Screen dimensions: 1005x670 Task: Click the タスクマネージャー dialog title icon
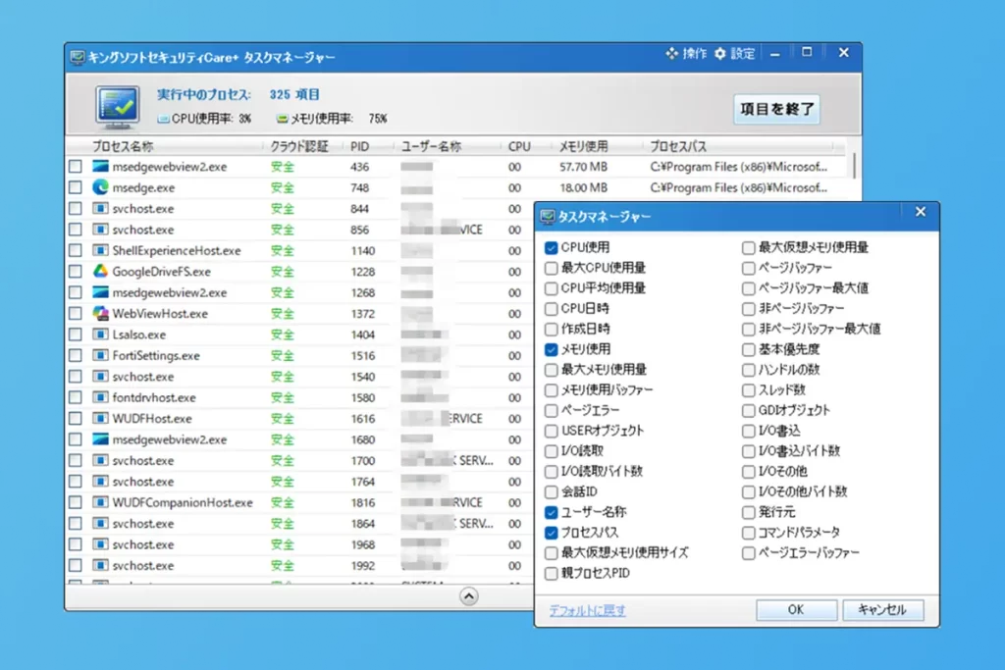click(x=548, y=217)
